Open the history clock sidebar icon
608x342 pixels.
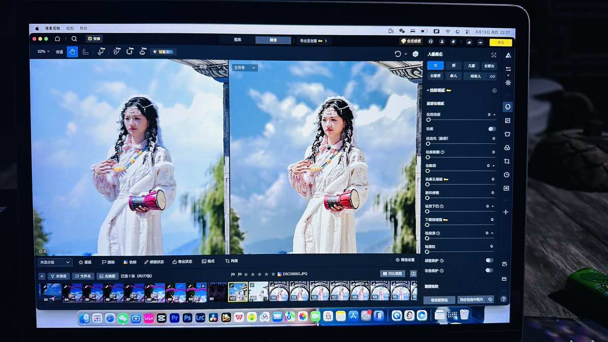point(507,174)
